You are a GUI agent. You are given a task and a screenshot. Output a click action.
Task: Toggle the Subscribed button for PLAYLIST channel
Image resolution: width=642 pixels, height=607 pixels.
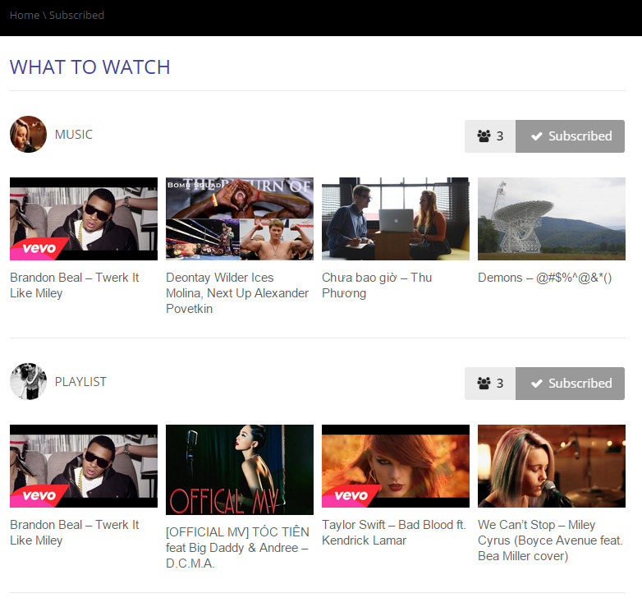(x=571, y=384)
